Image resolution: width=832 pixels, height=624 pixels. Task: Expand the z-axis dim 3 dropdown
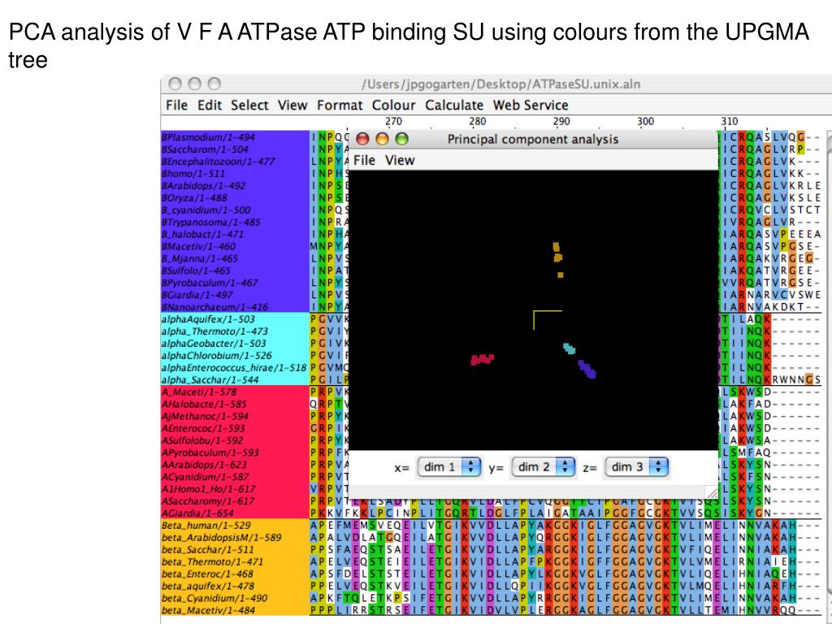(x=636, y=467)
